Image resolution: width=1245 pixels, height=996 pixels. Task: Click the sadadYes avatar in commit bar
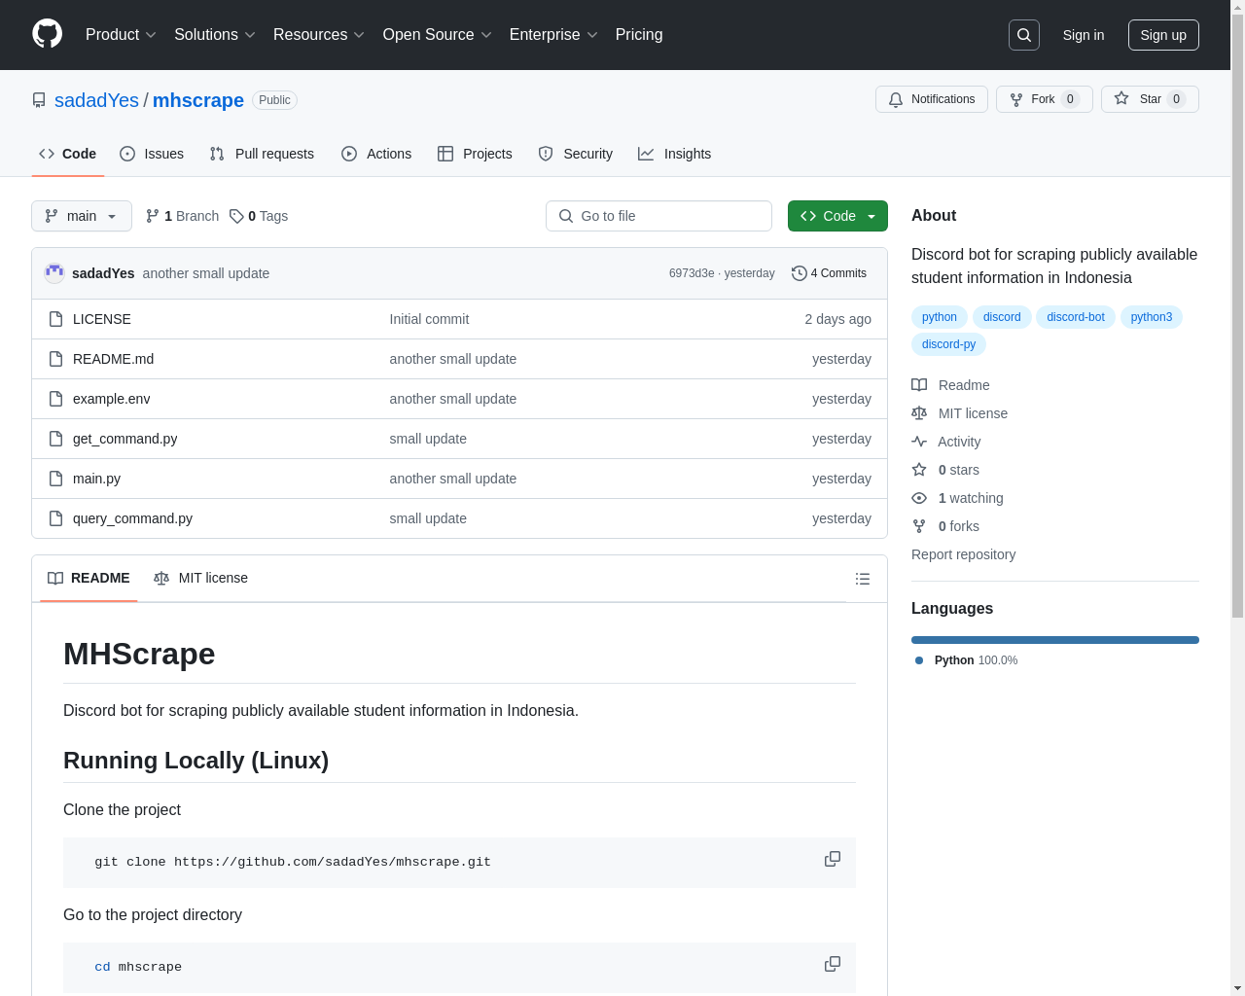[54, 273]
